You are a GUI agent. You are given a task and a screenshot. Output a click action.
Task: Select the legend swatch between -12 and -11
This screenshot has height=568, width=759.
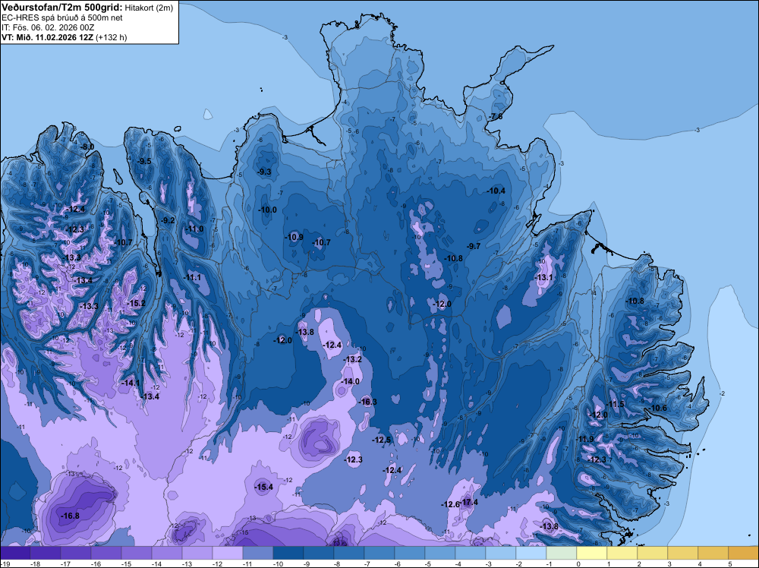[x=228, y=553]
